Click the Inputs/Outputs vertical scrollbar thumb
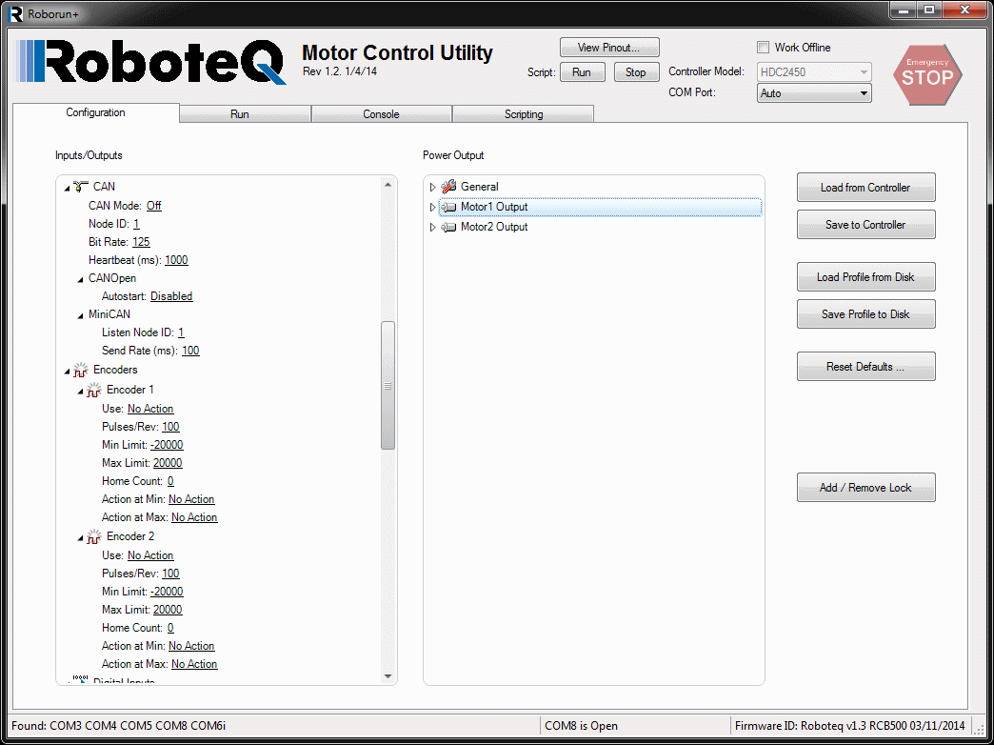Image resolution: width=994 pixels, height=745 pixels. pyautogui.click(x=388, y=385)
